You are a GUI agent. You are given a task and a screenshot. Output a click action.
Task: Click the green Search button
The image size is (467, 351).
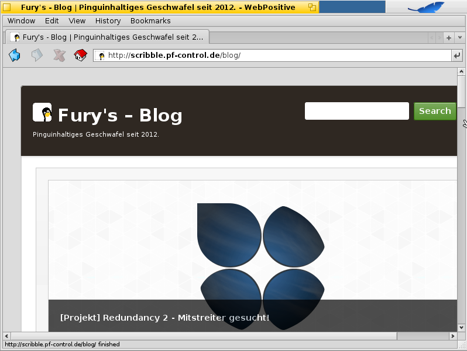tap(434, 111)
